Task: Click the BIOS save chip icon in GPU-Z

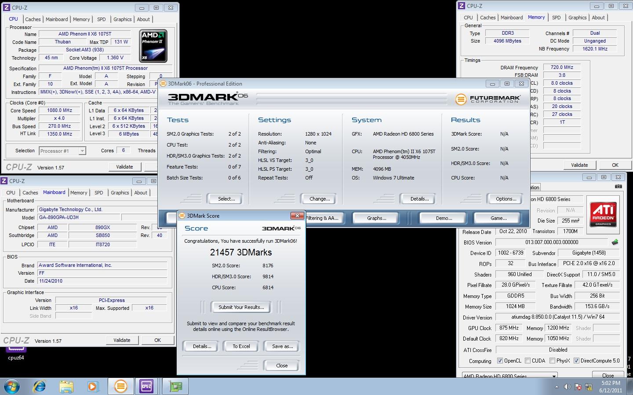Action: pyautogui.click(x=615, y=242)
